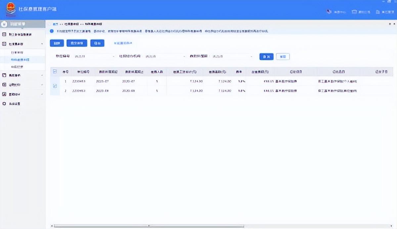
Task: Click the outermost small icon at the breadcrumb bar's right end
Action: pos(394,24)
